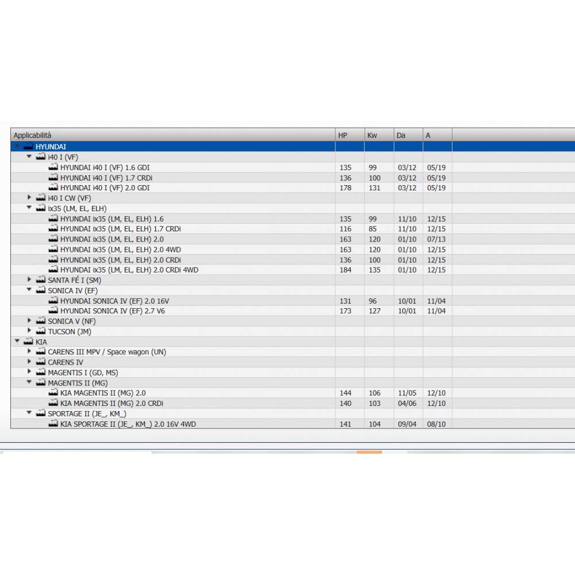This screenshot has width=575, height=575.
Task: Collapse the MAGENTIS II (MG) group
Action: pyautogui.click(x=30, y=382)
